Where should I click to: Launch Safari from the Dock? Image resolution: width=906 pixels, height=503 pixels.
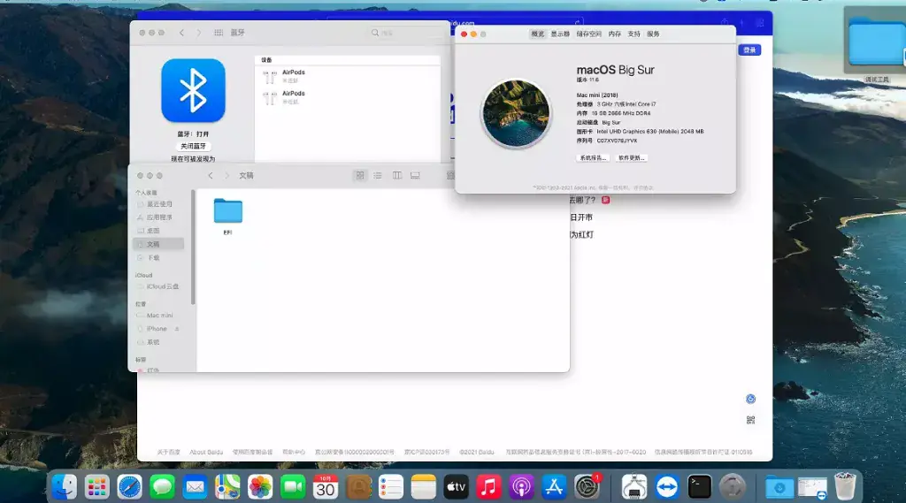[x=129, y=487]
